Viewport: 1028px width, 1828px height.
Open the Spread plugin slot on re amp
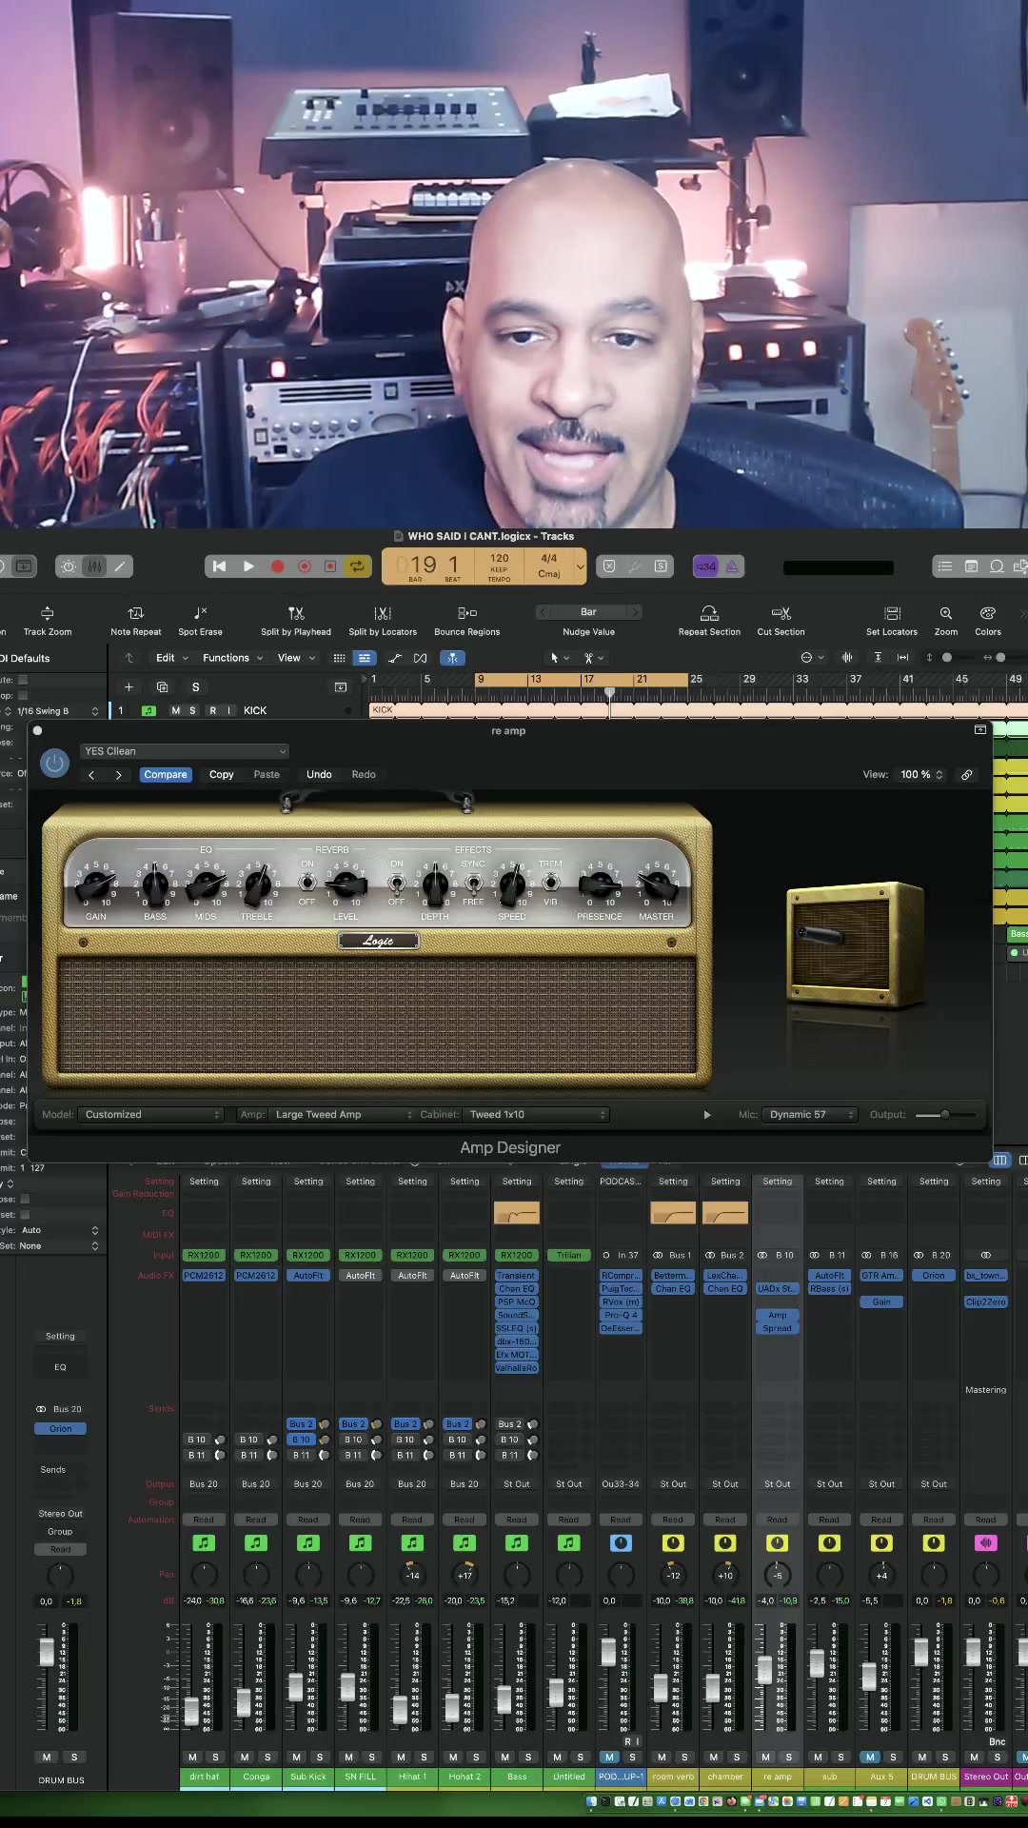coord(778,1328)
